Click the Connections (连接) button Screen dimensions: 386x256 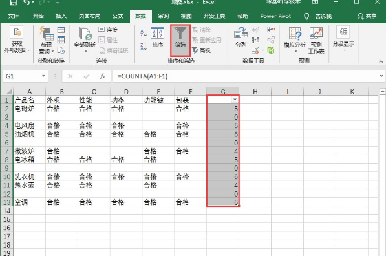108,30
